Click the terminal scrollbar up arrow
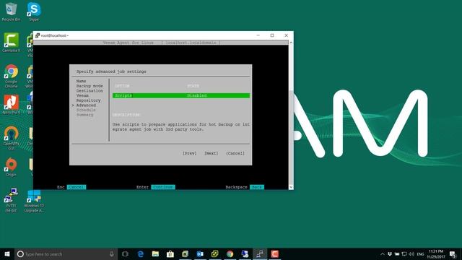462x260 pixels. click(291, 43)
